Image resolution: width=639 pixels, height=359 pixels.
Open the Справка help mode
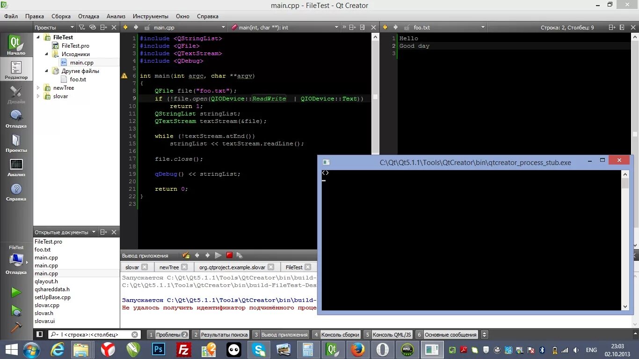coord(16,191)
